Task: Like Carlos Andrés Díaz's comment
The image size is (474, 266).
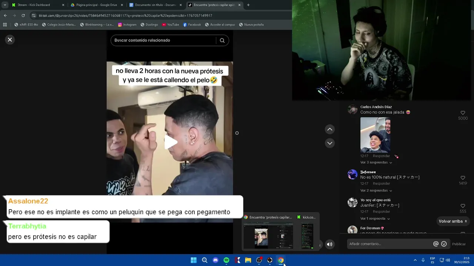Action: [x=463, y=113]
